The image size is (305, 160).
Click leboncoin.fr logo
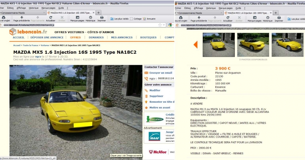[x=28, y=32]
